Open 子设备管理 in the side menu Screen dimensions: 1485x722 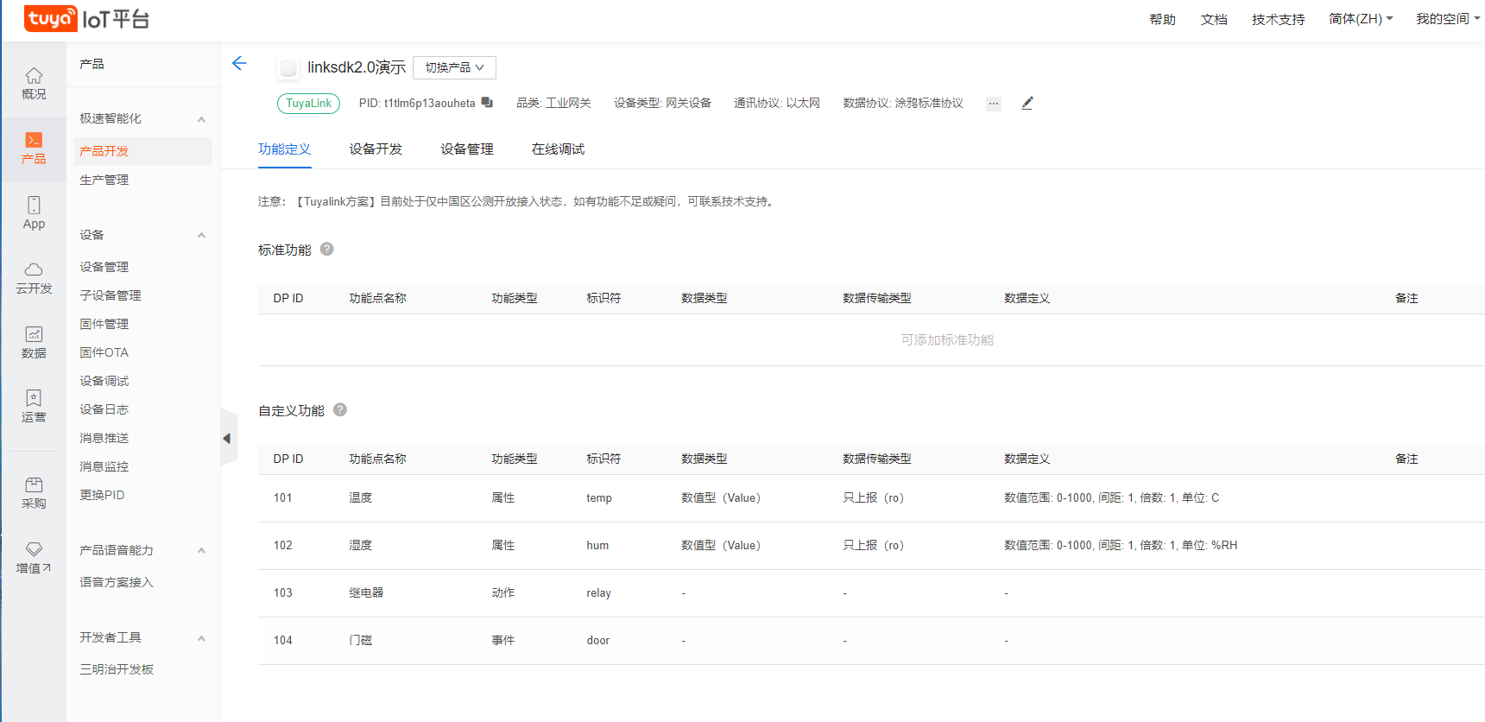coord(111,295)
